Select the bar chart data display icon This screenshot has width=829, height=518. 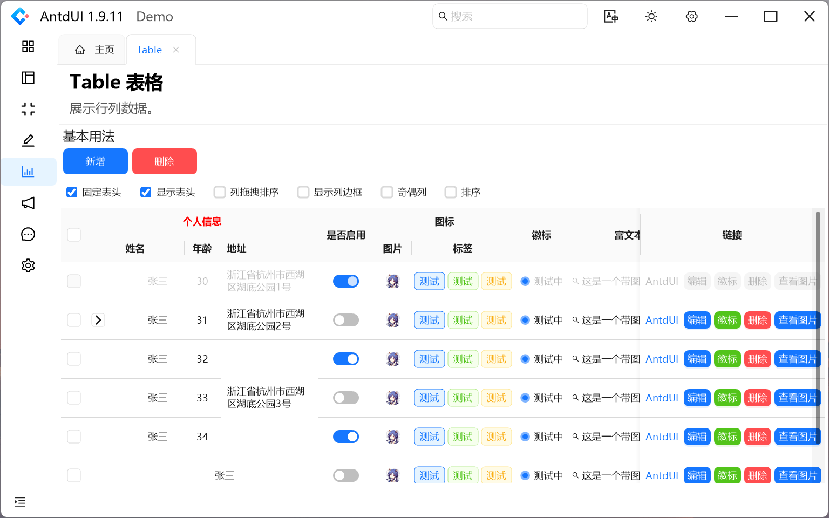tap(28, 172)
